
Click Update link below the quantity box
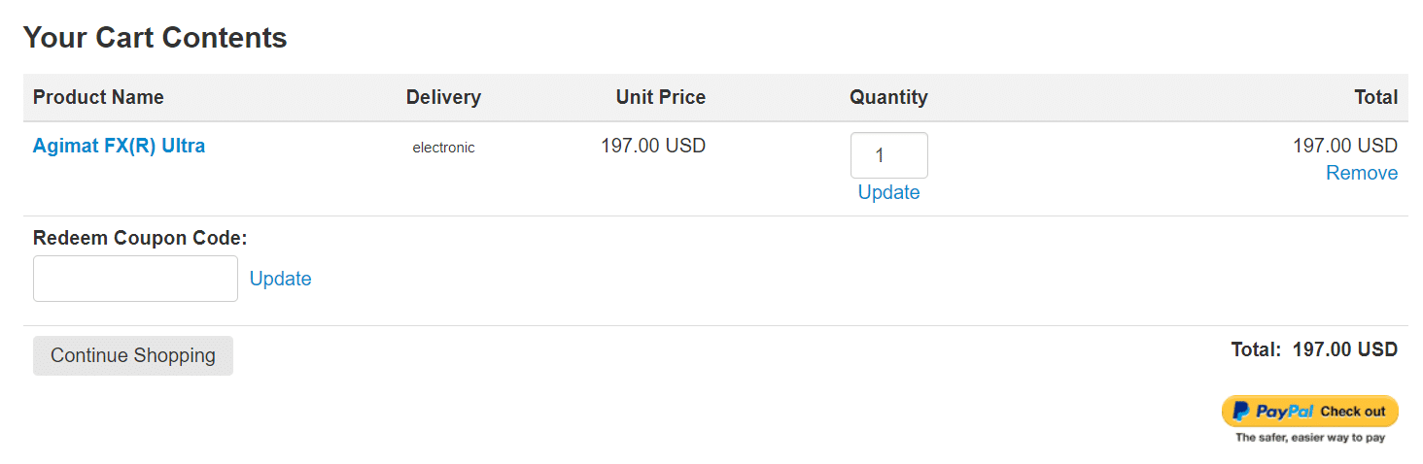(888, 192)
